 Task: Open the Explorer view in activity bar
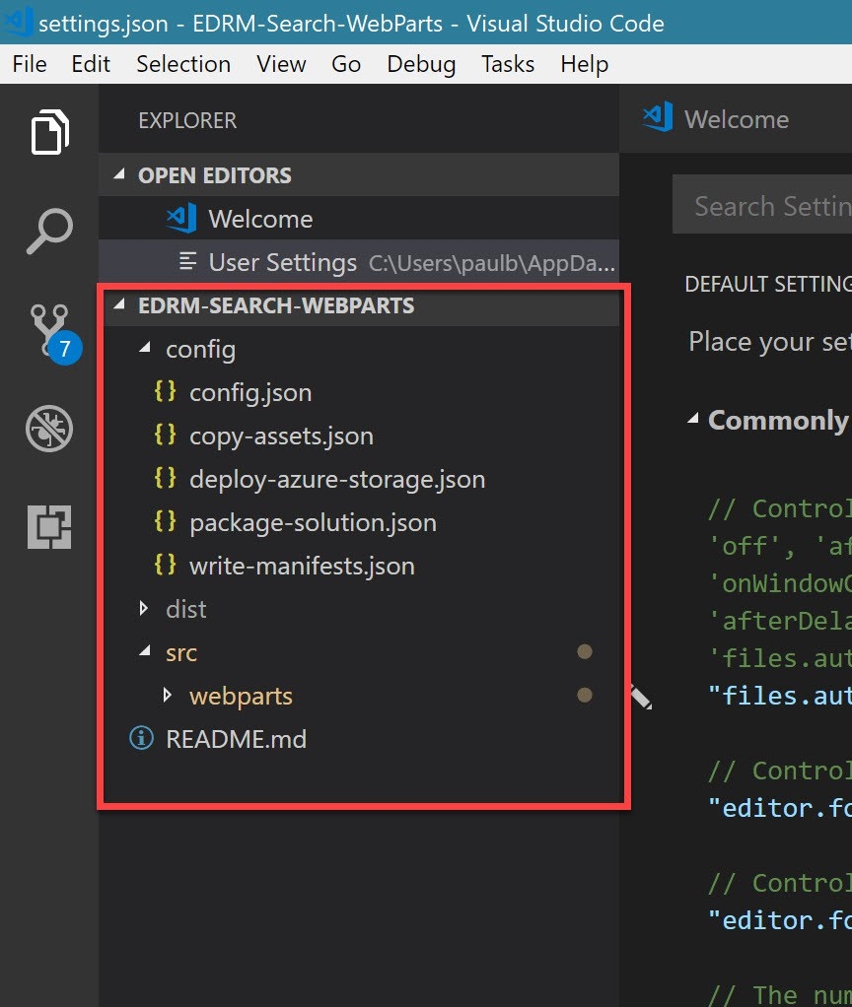[x=49, y=132]
